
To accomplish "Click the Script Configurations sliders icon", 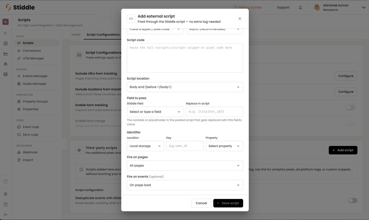I will [79, 55].
